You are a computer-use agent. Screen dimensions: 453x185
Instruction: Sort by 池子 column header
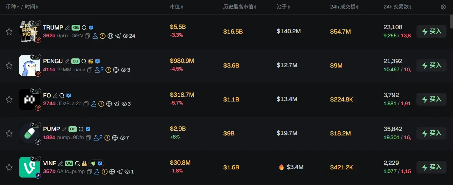tap(283, 7)
